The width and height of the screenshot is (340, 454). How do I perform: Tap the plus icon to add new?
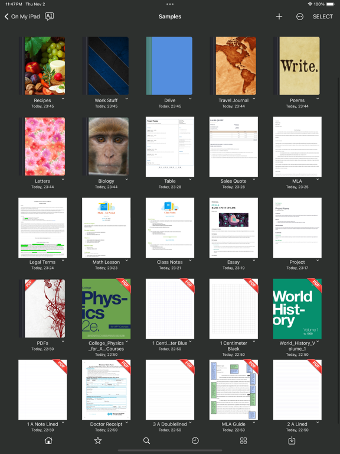[279, 17]
